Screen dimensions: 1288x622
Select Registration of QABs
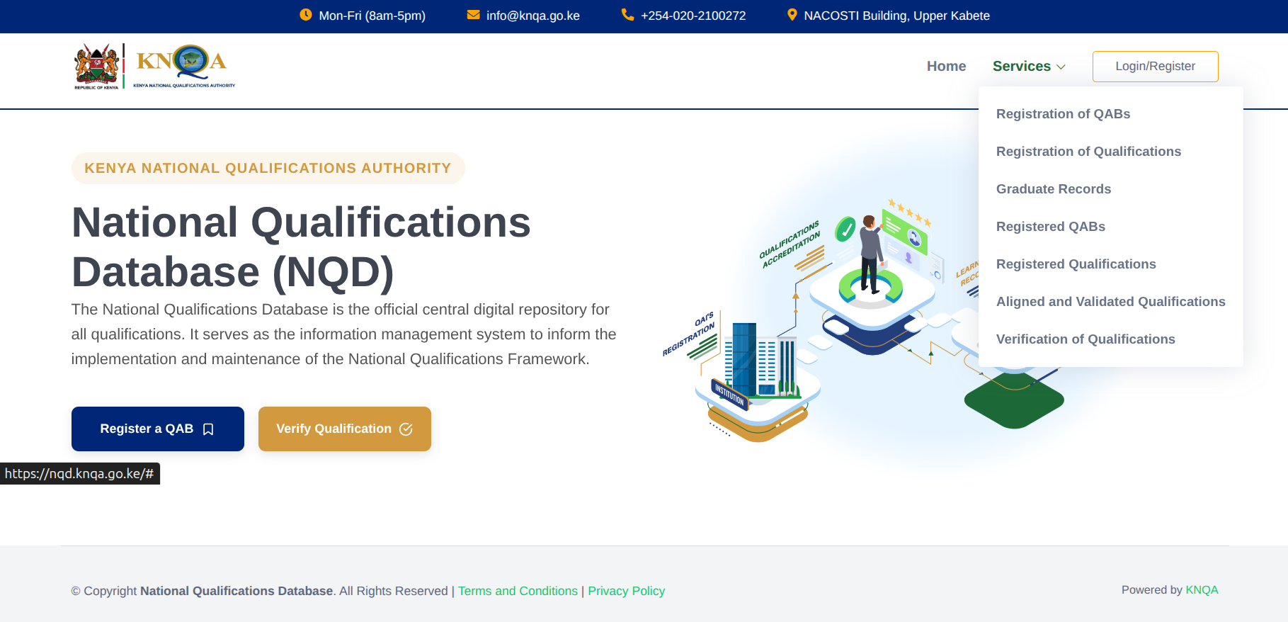tap(1063, 114)
